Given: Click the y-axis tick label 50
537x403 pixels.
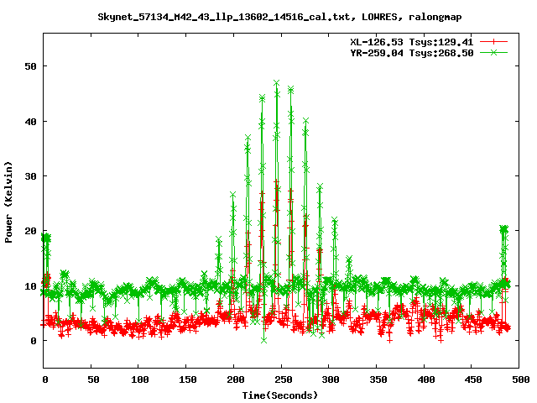Looking at the screenshot, I should pyautogui.click(x=30, y=66).
